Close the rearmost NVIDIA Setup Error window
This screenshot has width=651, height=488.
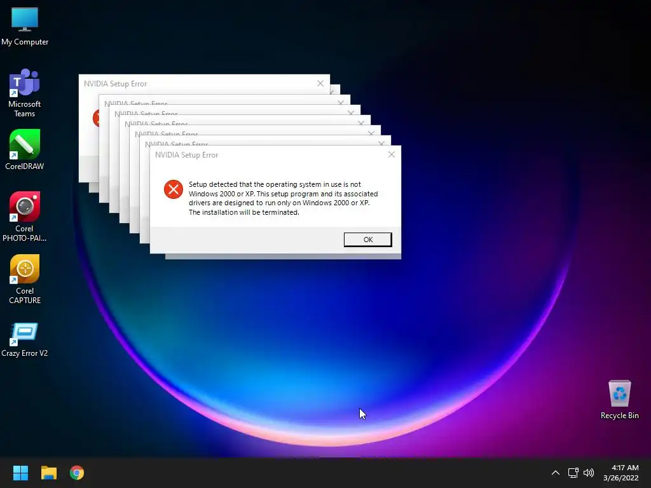(x=320, y=83)
